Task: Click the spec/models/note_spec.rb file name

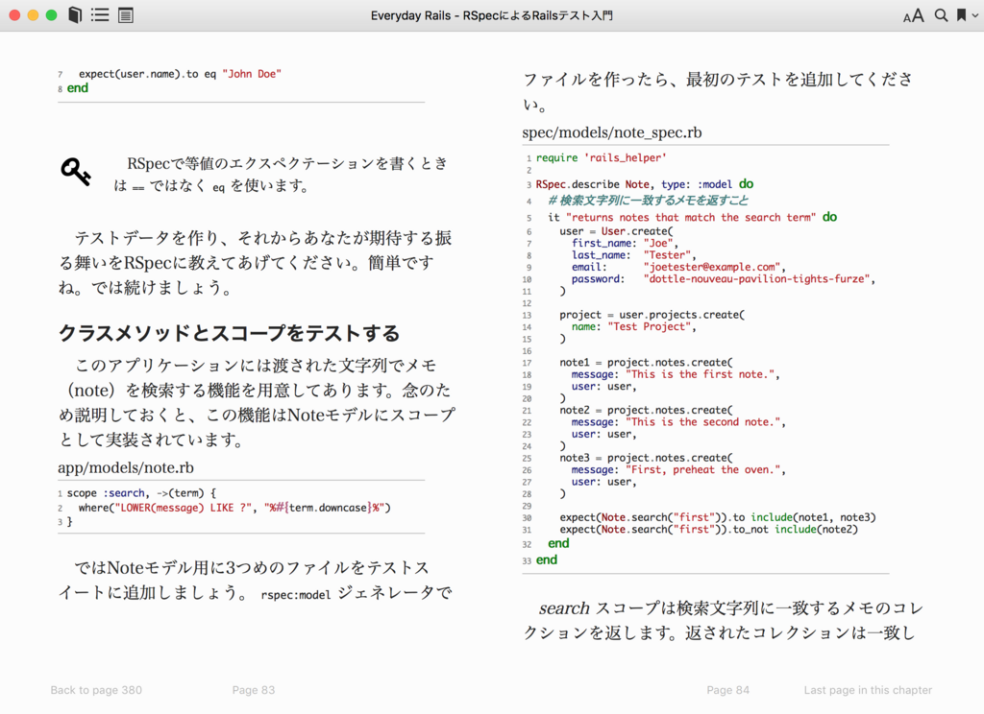Action: point(612,132)
